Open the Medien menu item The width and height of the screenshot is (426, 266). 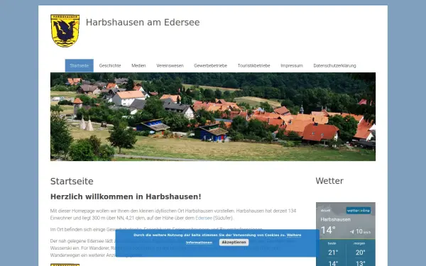pos(138,66)
